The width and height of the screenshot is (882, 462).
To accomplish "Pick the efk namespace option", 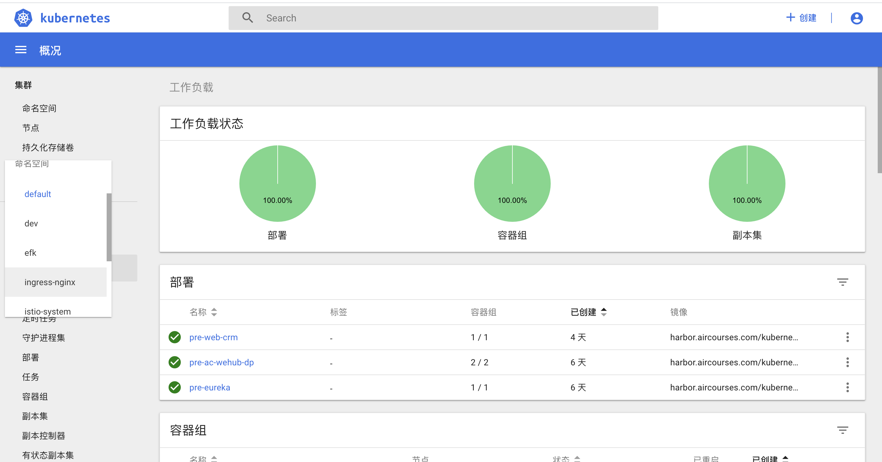I will (30, 253).
